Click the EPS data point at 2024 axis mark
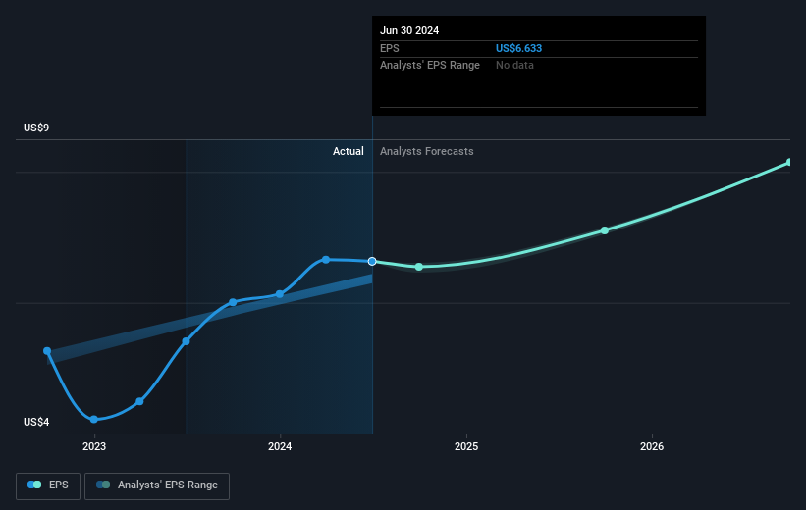806x510 pixels. [x=280, y=294]
